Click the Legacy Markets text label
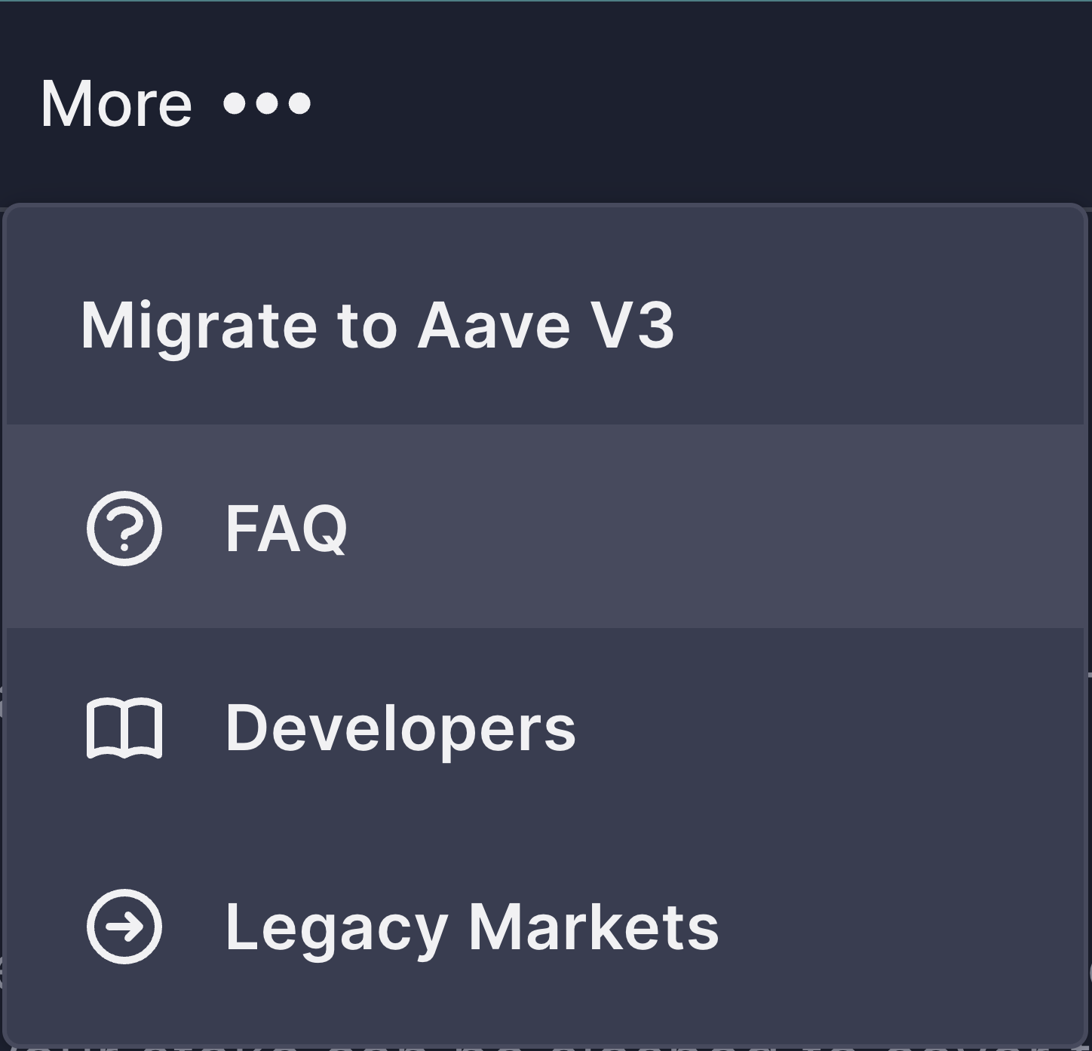Image resolution: width=1092 pixels, height=1051 pixels. coord(472,927)
